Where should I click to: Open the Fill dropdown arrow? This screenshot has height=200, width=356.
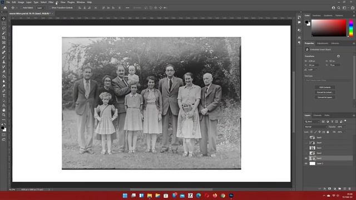tap(344, 132)
